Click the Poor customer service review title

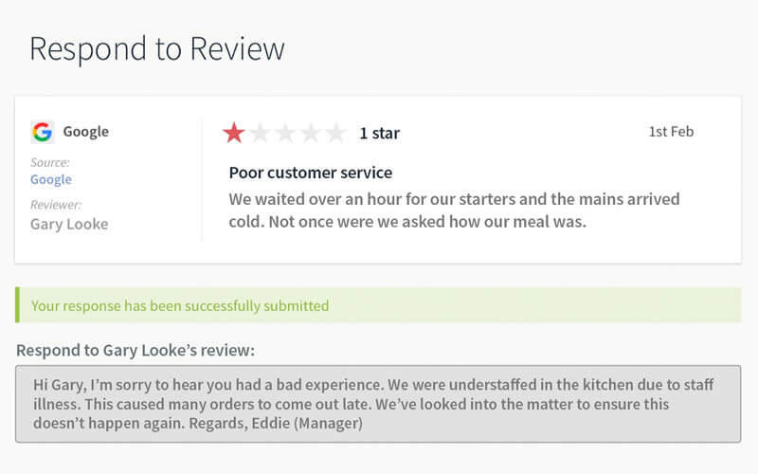click(x=311, y=173)
